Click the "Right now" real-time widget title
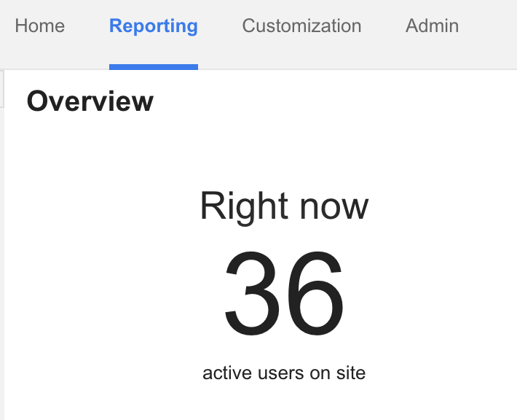The width and height of the screenshot is (517, 420). click(284, 206)
